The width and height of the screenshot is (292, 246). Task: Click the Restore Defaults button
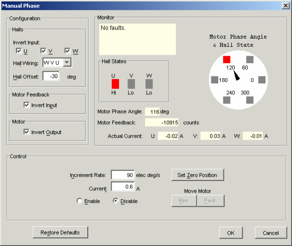click(x=60, y=232)
